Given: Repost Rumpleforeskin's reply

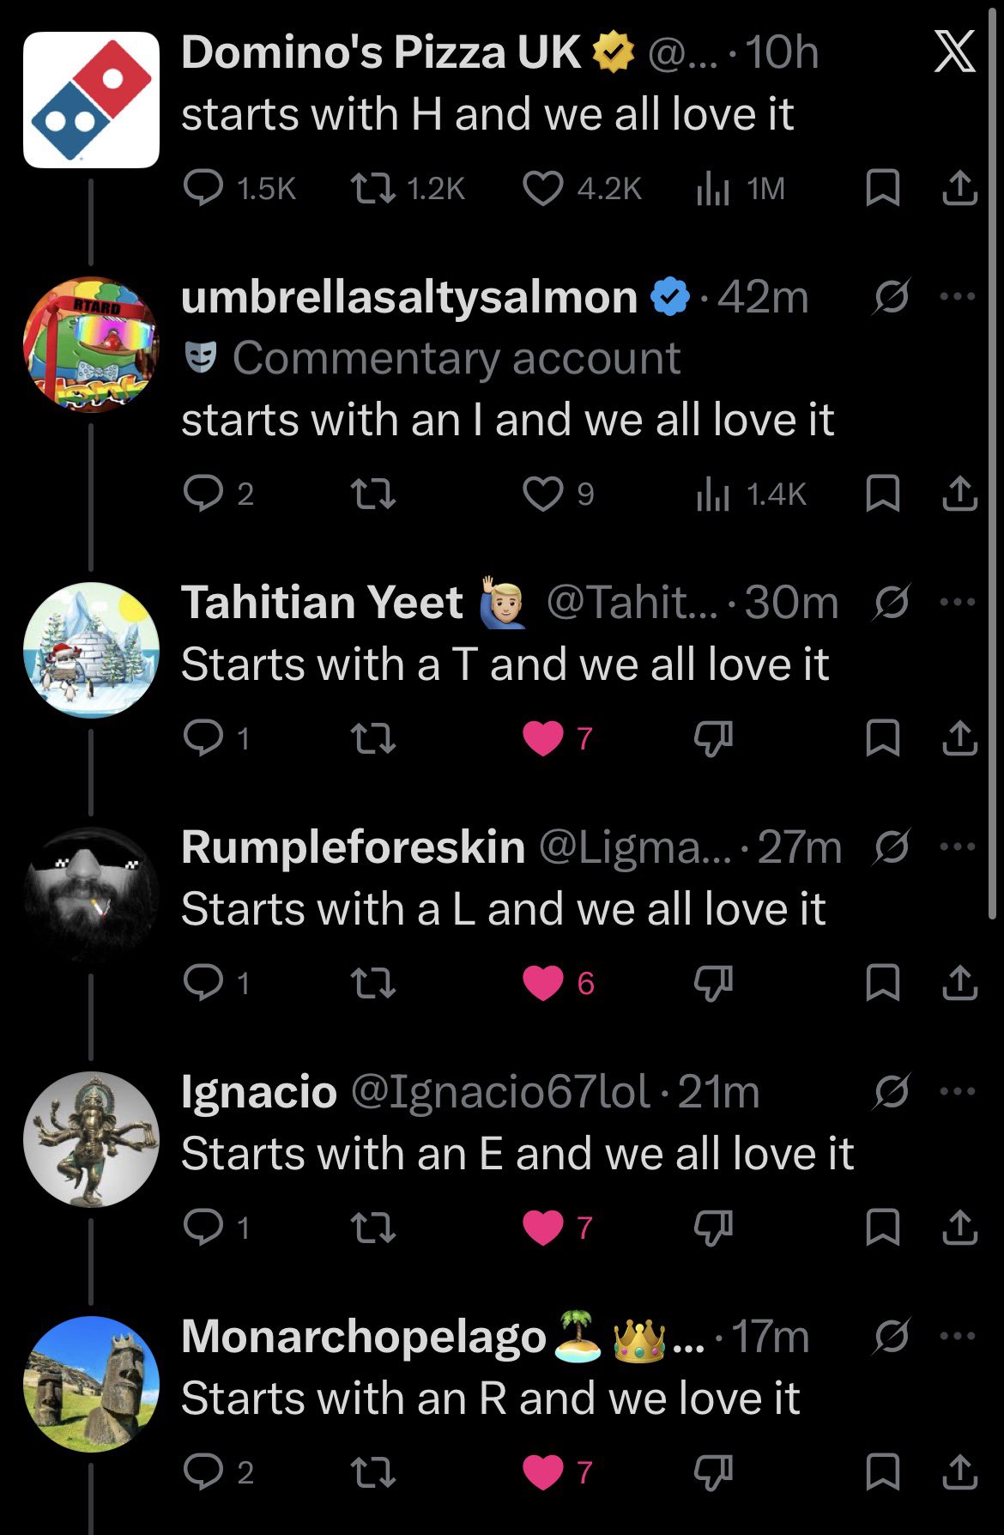Looking at the screenshot, I should pos(373,983).
